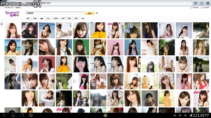This screenshot has height=118, width=211.
Task: Tap the green circle in bottom bar
Action: point(105,115)
